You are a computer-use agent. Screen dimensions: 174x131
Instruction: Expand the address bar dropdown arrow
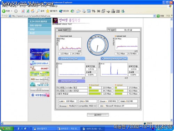[x=155, y=16]
